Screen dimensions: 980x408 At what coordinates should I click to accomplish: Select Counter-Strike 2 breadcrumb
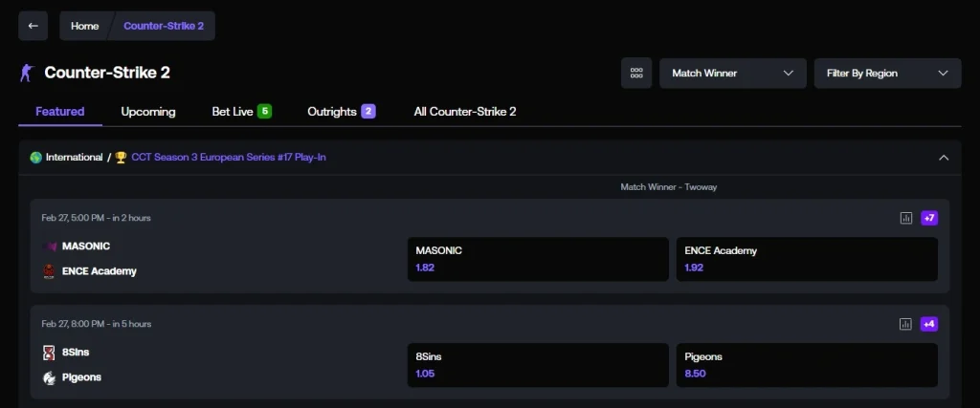pyautogui.click(x=163, y=26)
